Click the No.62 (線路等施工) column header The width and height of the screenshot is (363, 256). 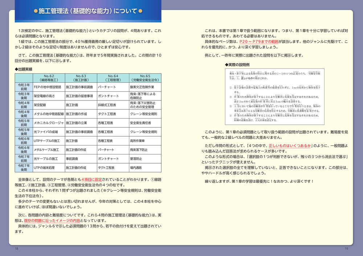(x=49, y=78)
